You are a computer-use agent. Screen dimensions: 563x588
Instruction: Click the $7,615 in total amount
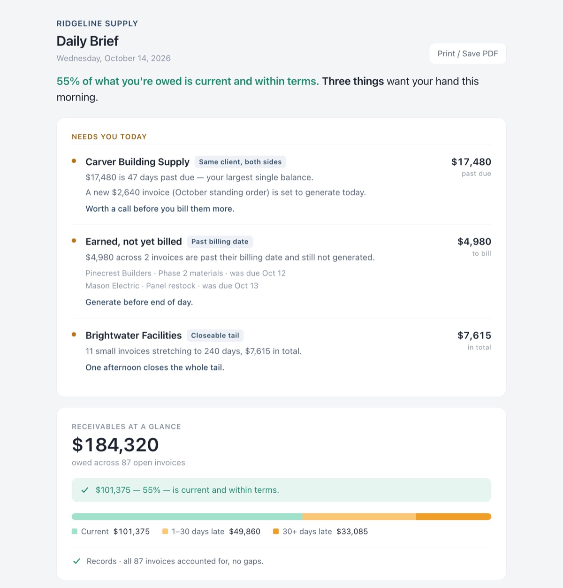point(474,336)
